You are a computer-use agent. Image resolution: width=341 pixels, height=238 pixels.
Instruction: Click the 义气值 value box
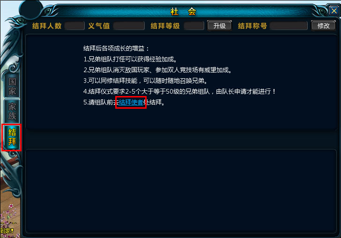(x=129, y=26)
